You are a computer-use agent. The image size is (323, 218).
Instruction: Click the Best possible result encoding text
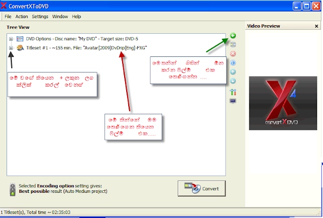coord(63,191)
